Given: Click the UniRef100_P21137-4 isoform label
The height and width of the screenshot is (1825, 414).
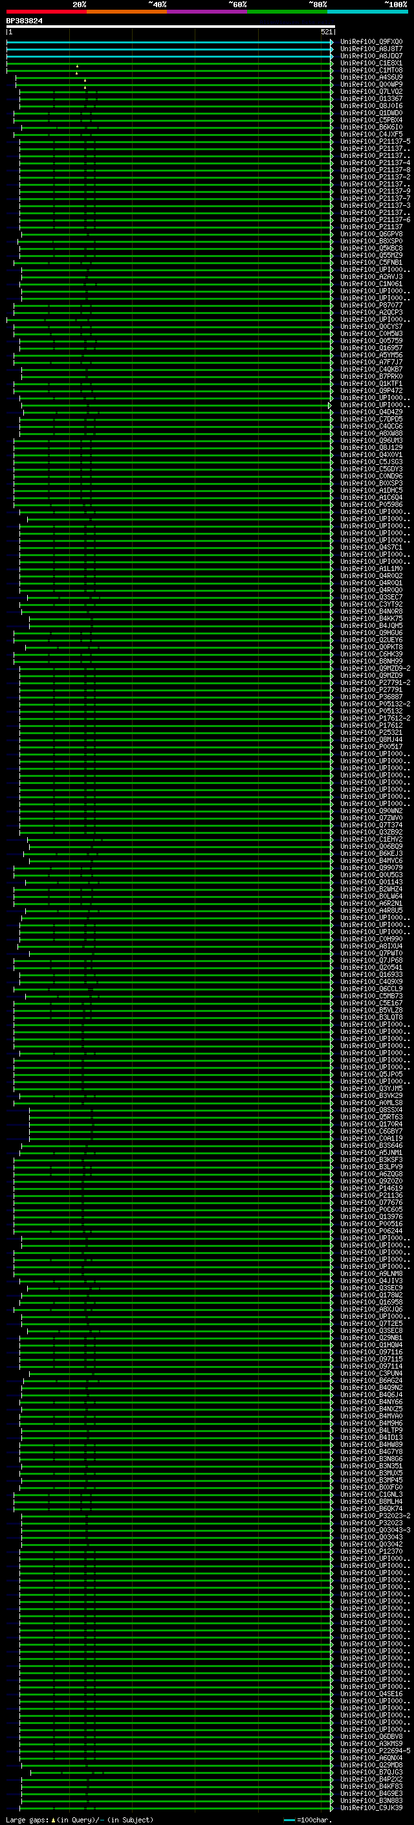Looking at the screenshot, I should tap(375, 163).
